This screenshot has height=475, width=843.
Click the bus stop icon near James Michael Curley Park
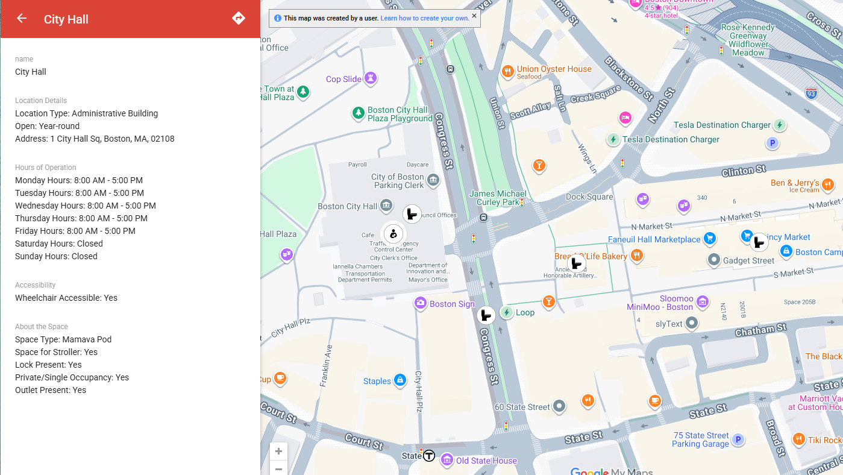483,217
